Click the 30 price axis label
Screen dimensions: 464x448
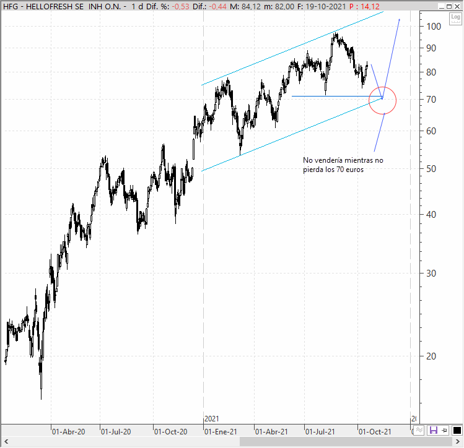pyautogui.click(x=431, y=274)
